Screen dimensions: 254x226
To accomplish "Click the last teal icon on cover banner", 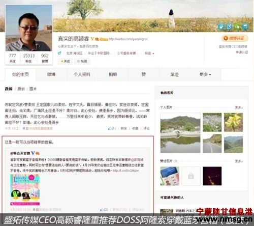I will (245, 26).
